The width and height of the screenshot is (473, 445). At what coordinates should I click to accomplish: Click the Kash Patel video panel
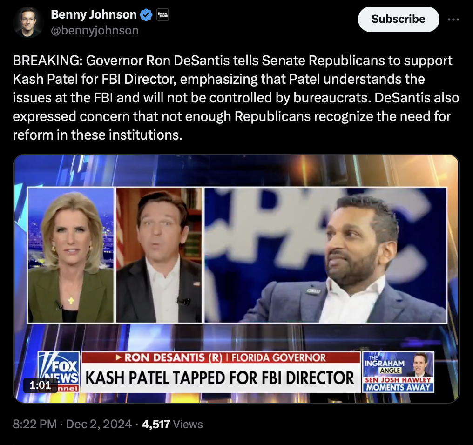pyautogui.click(x=325, y=255)
